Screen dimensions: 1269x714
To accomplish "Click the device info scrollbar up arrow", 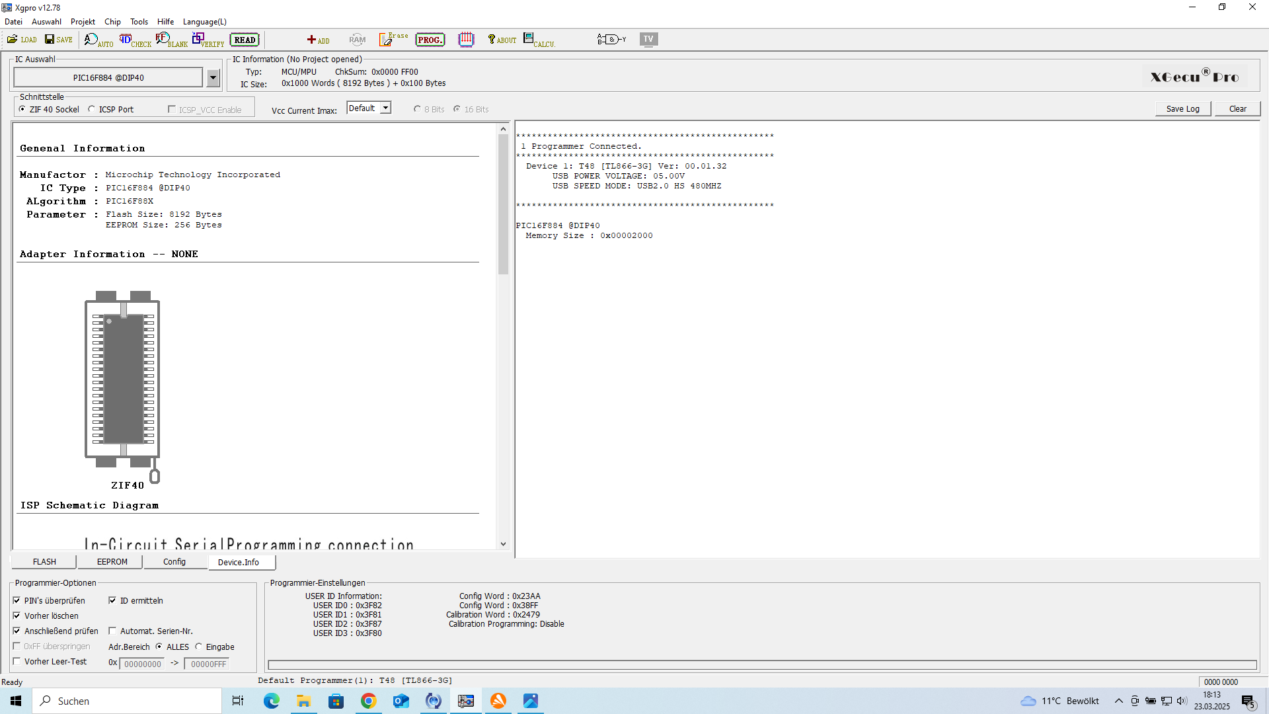I will click(504, 129).
